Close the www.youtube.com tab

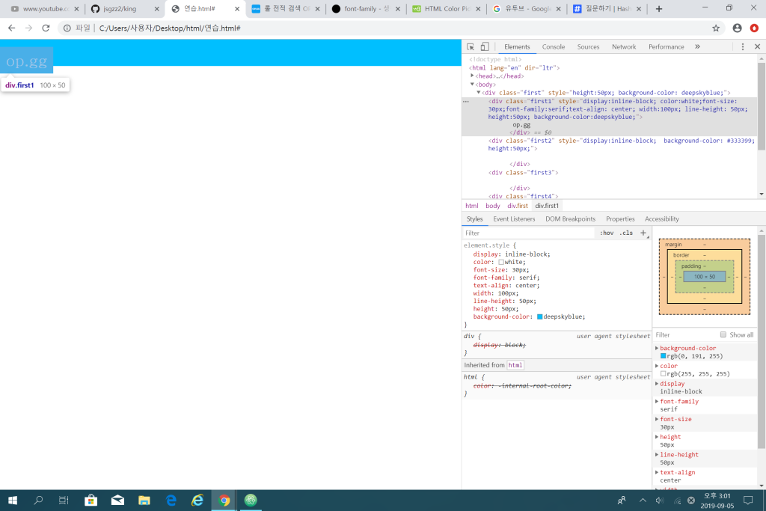point(76,9)
